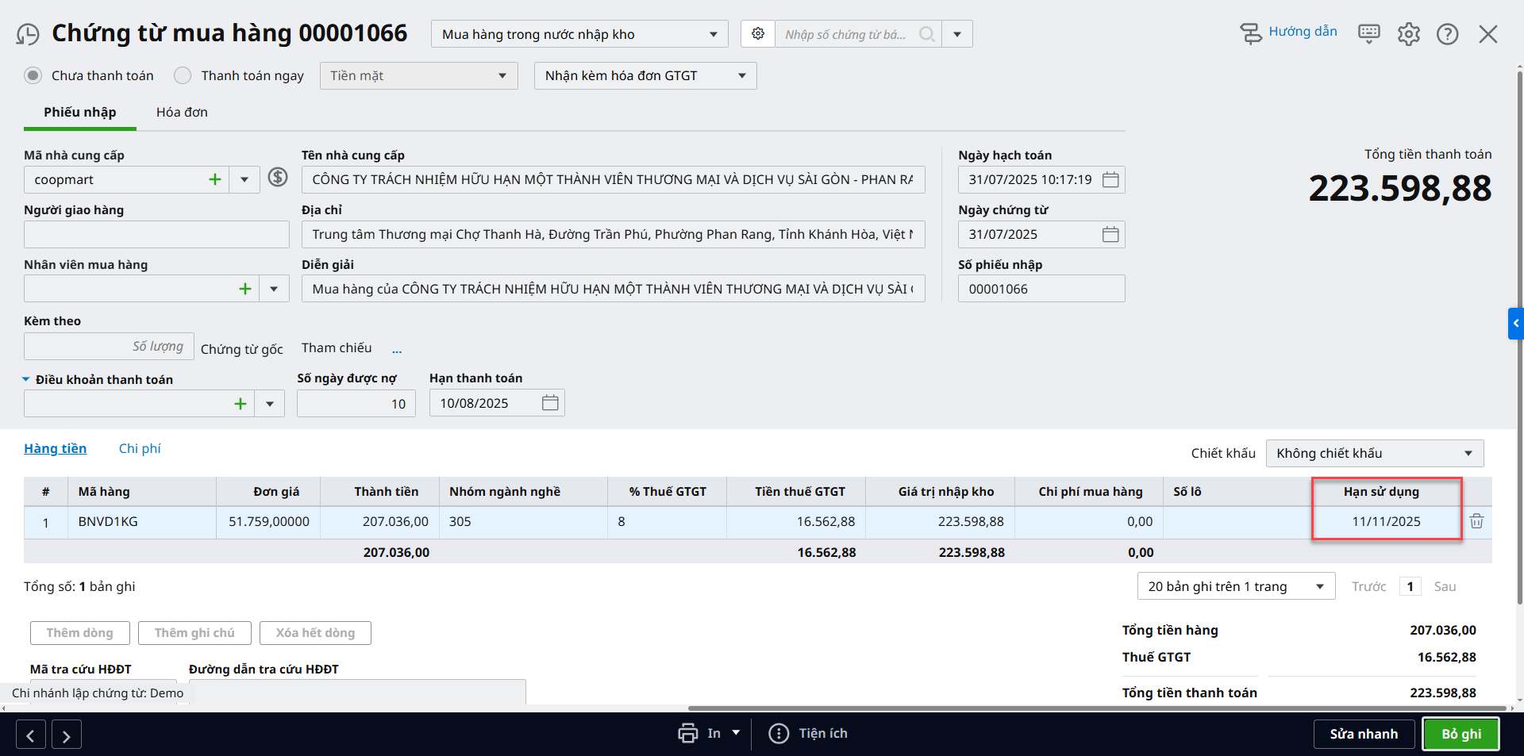
Task: Go to the previous voucher arrow
Action: pos(30,735)
